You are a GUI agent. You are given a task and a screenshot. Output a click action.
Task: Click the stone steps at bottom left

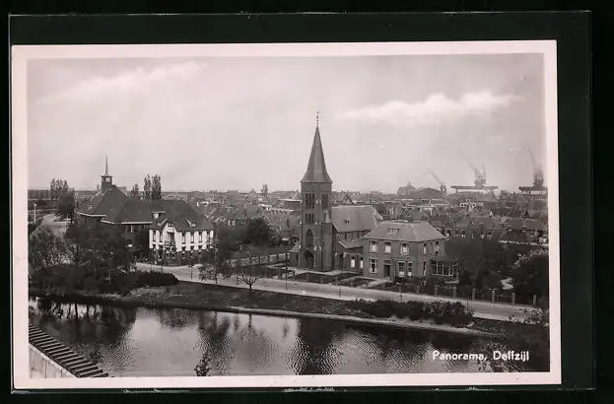pyautogui.click(x=65, y=354)
